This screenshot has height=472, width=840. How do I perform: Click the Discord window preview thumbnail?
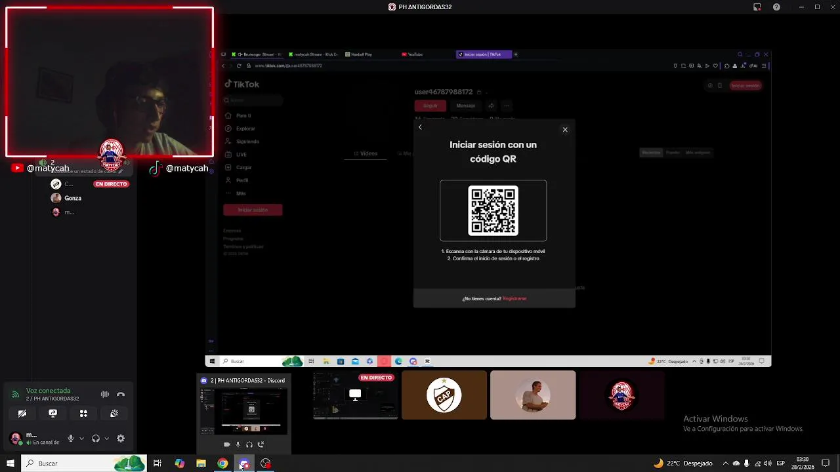244,411
